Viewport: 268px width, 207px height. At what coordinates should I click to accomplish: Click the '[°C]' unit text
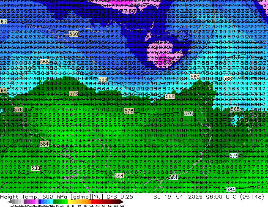click(97, 197)
